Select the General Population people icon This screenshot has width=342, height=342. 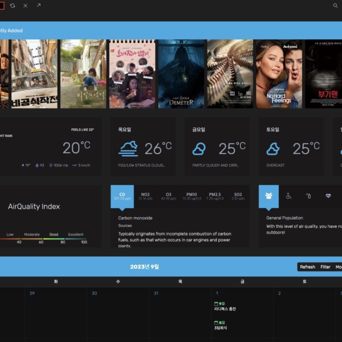pos(268,196)
